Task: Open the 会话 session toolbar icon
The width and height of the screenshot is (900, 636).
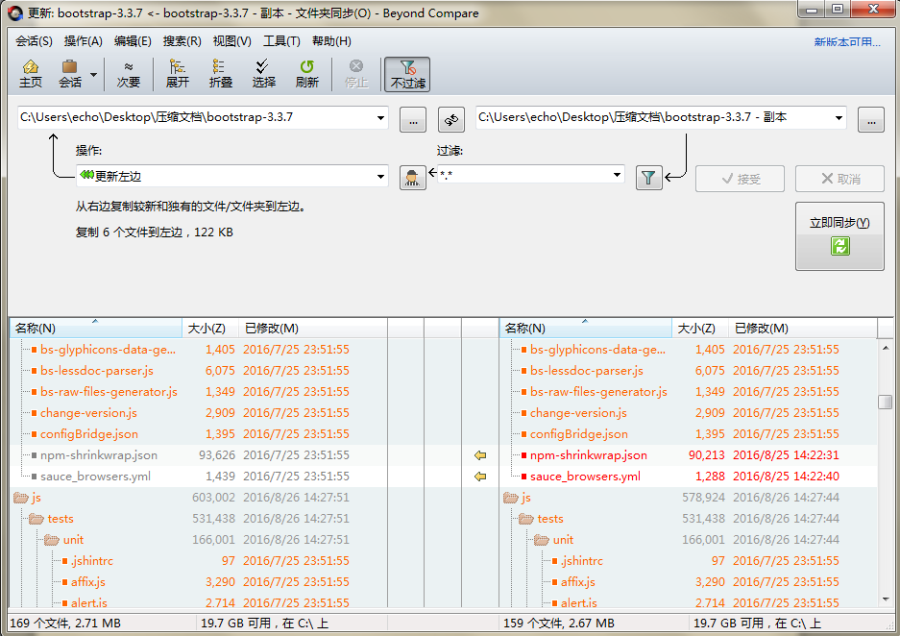Action: pyautogui.click(x=70, y=73)
